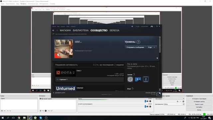
Task: Toggle lock on Захват экрана source
Action: coord(43,99)
